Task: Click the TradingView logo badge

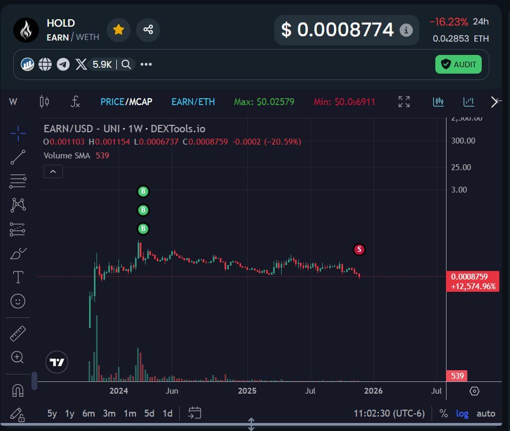Action: click(x=57, y=362)
